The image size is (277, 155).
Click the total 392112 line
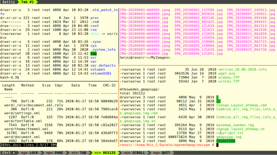coord(133,93)
